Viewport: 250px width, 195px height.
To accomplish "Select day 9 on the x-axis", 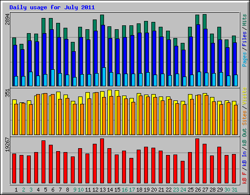I will pos(75,190).
